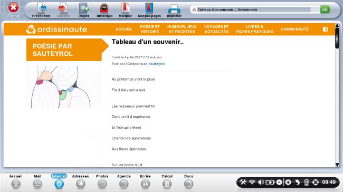Open the settings tools icon in tray
This screenshot has width=343, height=192.
click(x=243, y=182)
